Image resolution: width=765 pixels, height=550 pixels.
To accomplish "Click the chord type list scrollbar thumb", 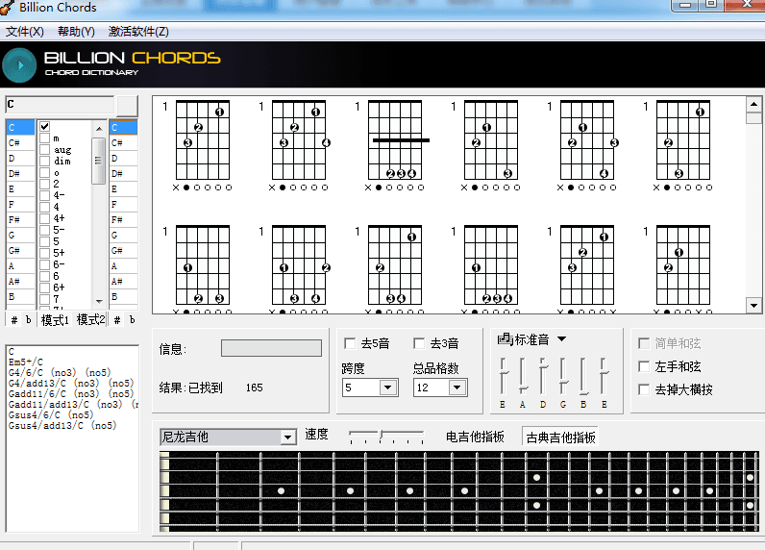I will coord(99,161).
